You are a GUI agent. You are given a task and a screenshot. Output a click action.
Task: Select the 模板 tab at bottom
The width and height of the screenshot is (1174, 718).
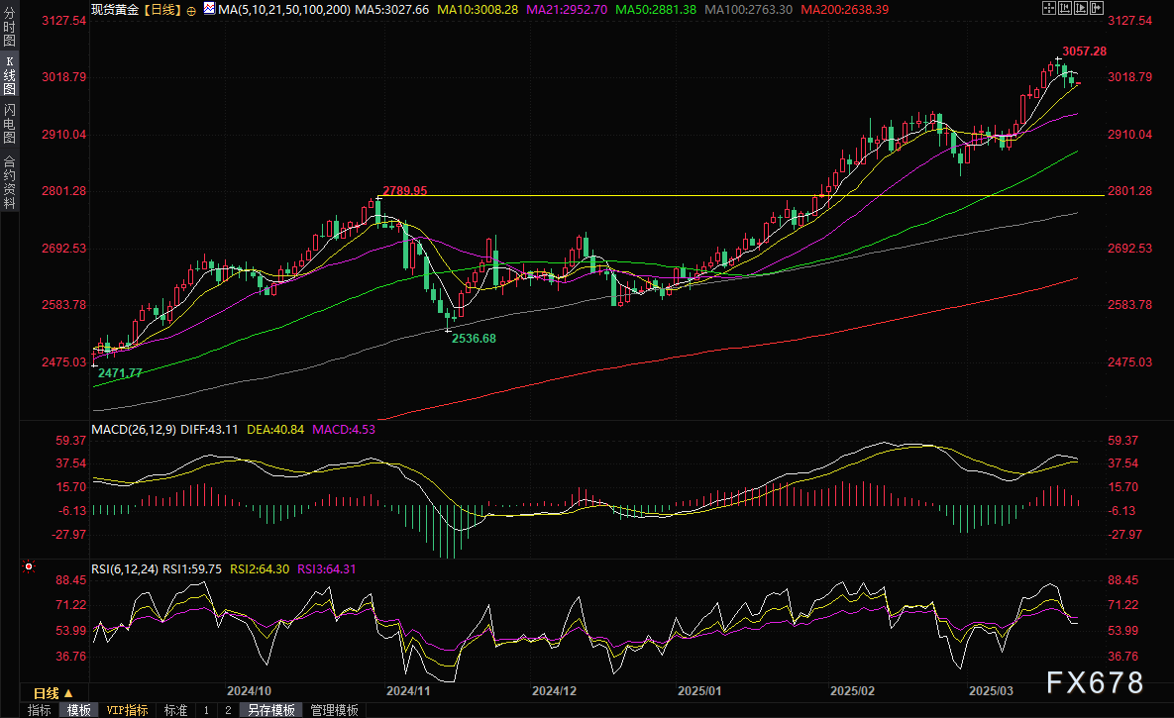click(79, 710)
